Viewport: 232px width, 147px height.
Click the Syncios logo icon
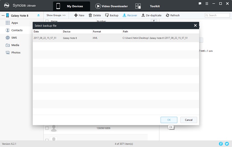[x=7, y=6]
